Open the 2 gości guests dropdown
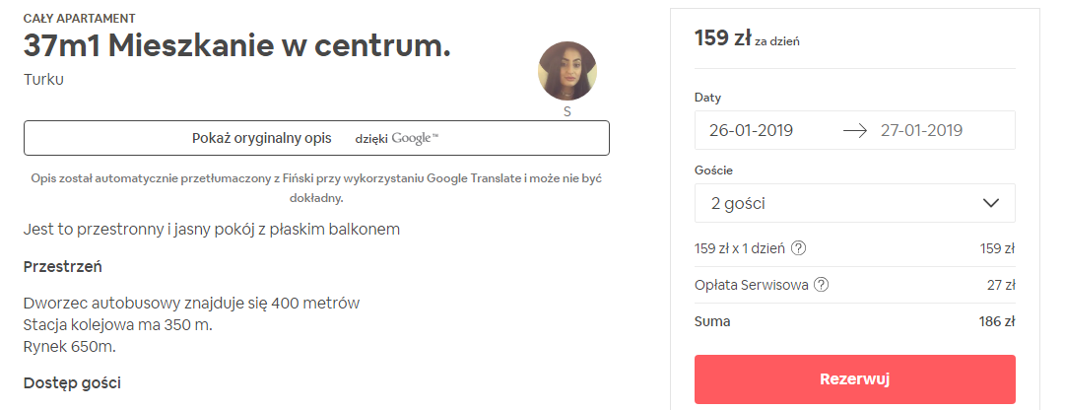 (854, 203)
